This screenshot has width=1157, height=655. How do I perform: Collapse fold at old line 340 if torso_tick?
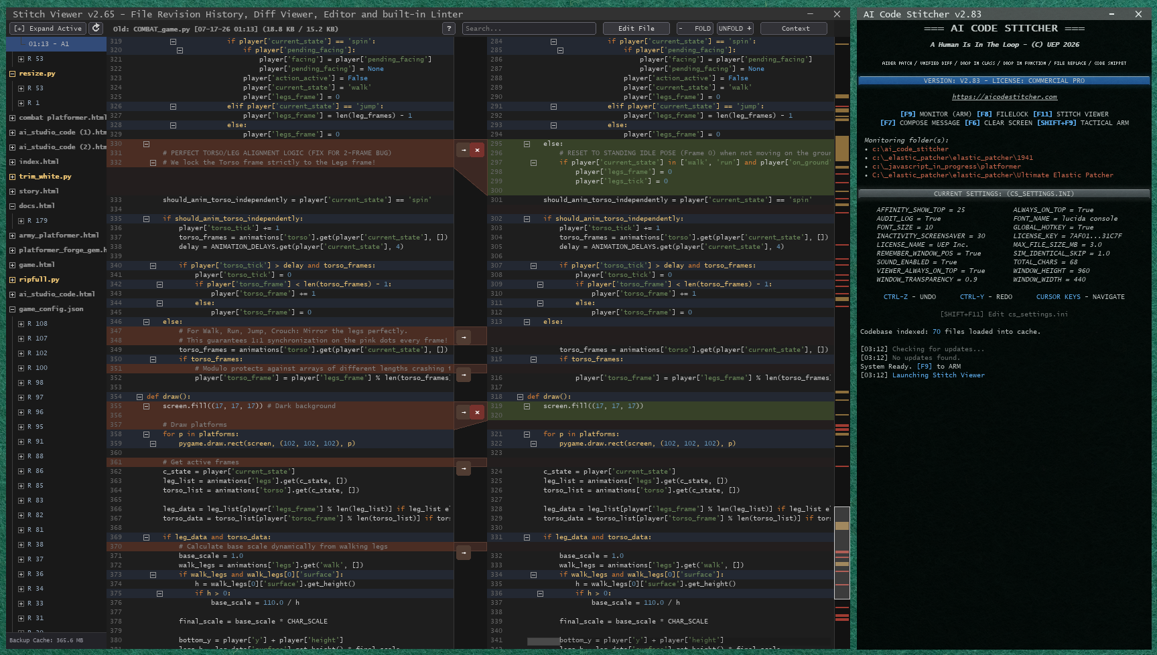(153, 266)
